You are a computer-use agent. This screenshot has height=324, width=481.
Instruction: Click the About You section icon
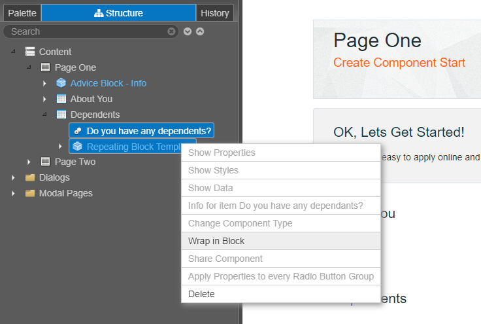tap(61, 99)
